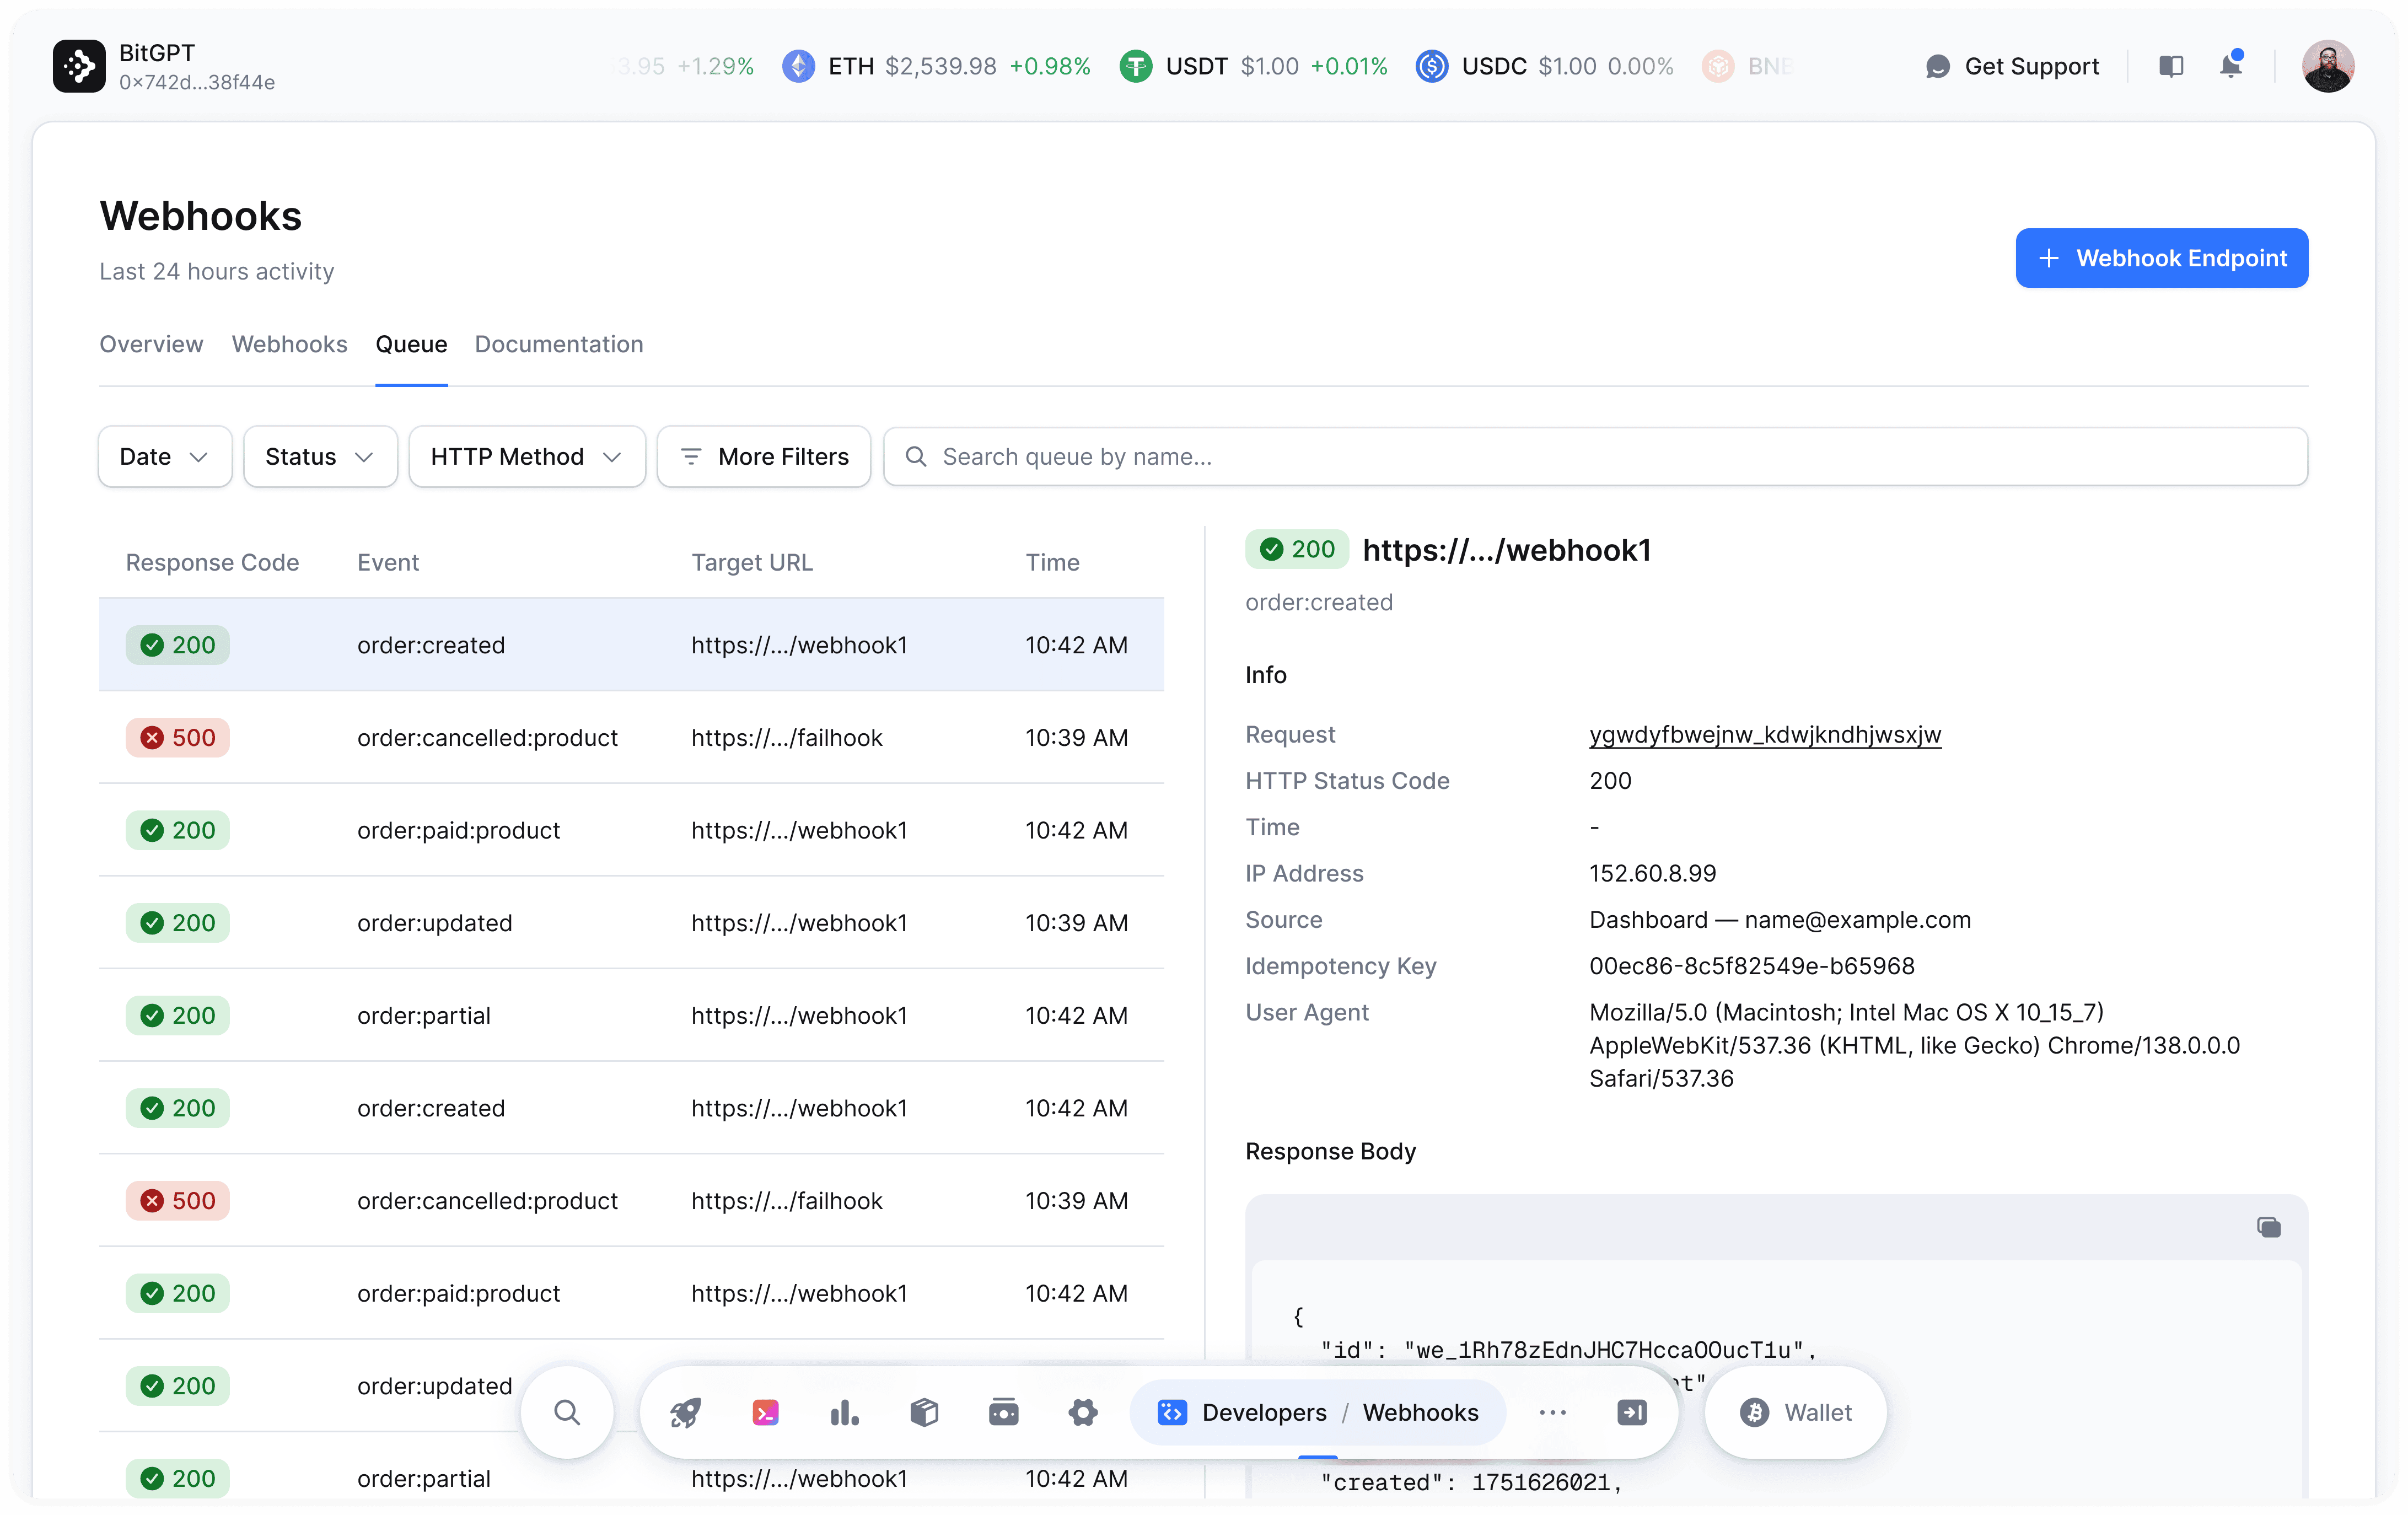Open the documentation book icon in top bar
Image resolution: width=2408 pixels, height=1515 pixels.
click(x=2171, y=66)
